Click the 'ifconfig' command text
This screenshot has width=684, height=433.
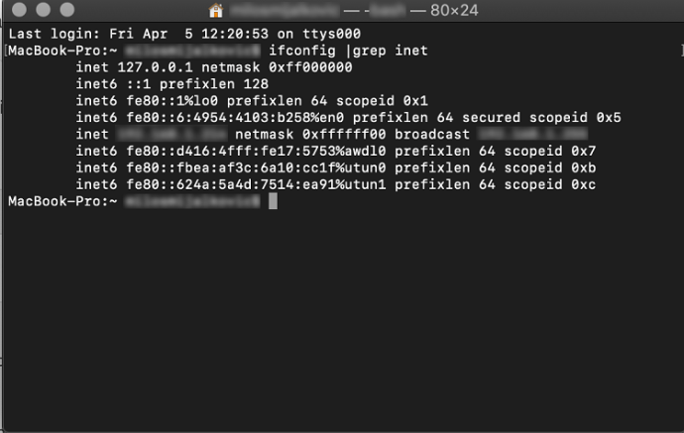[302, 51]
